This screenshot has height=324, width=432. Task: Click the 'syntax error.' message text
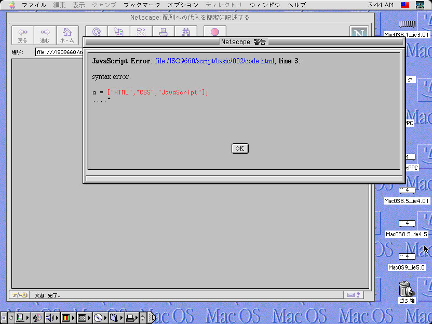111,77
